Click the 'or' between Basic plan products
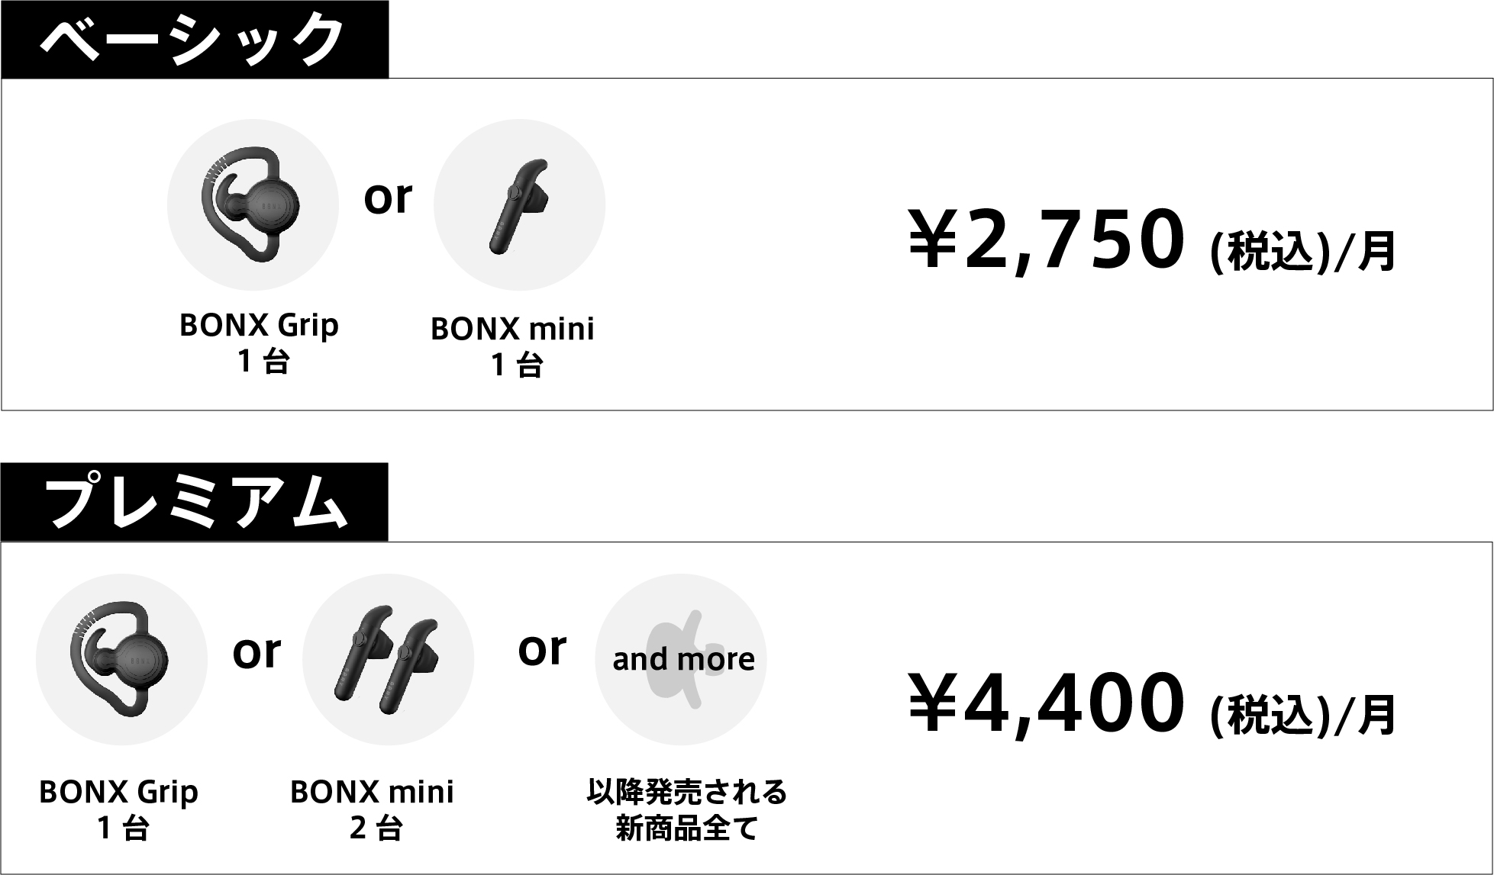1494x875 pixels. (388, 198)
